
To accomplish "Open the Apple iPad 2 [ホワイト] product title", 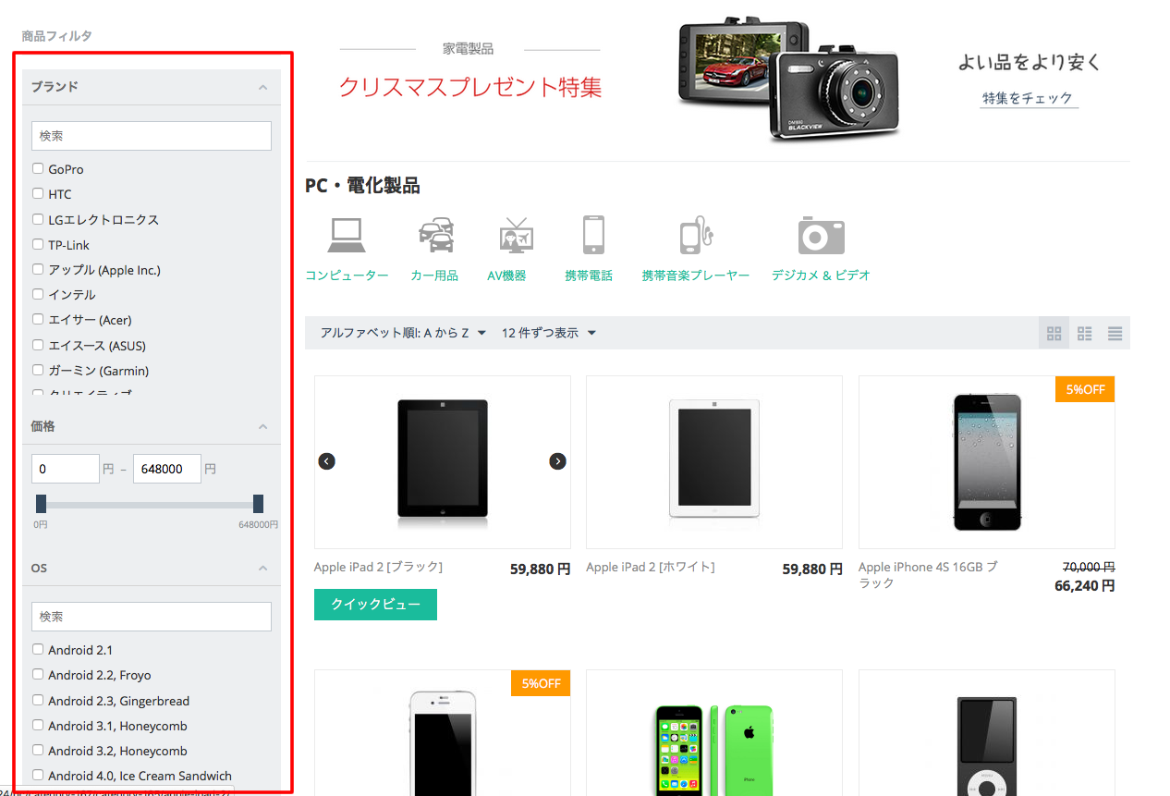I will click(651, 567).
